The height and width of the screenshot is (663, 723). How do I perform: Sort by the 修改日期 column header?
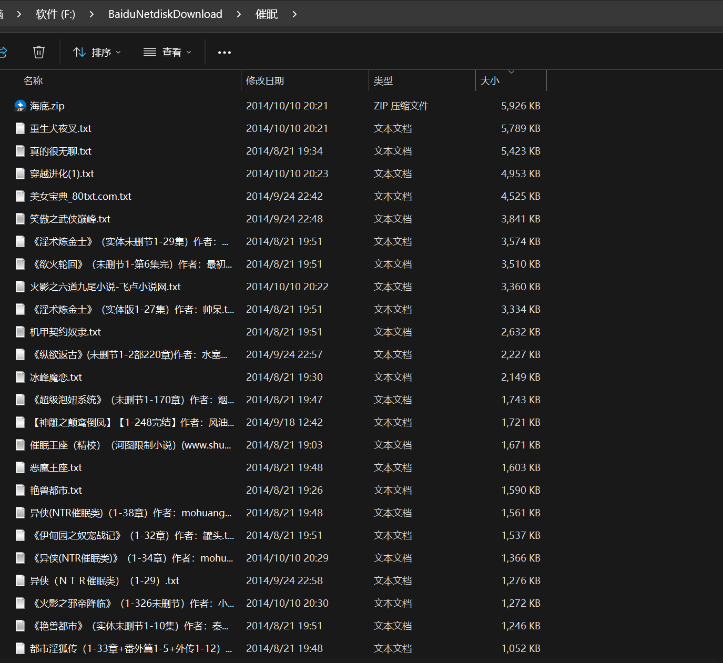point(265,80)
